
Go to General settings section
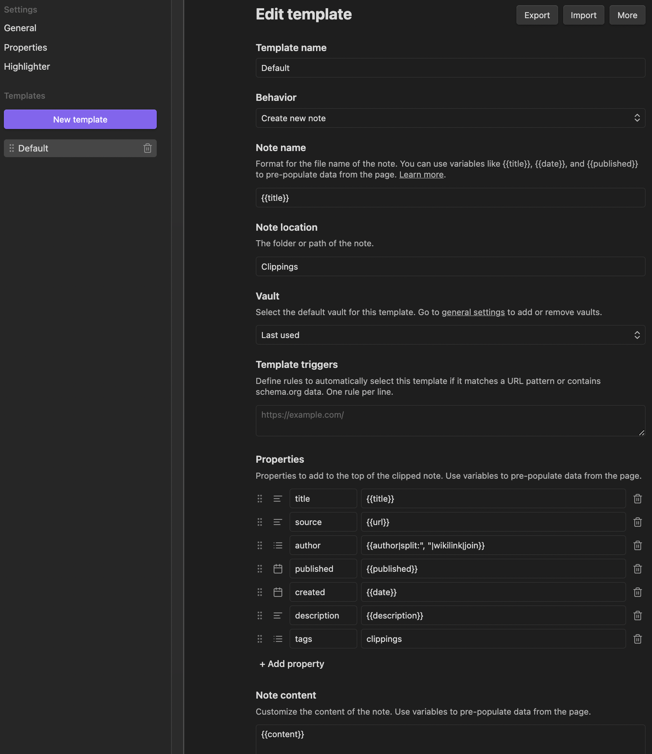(x=20, y=28)
